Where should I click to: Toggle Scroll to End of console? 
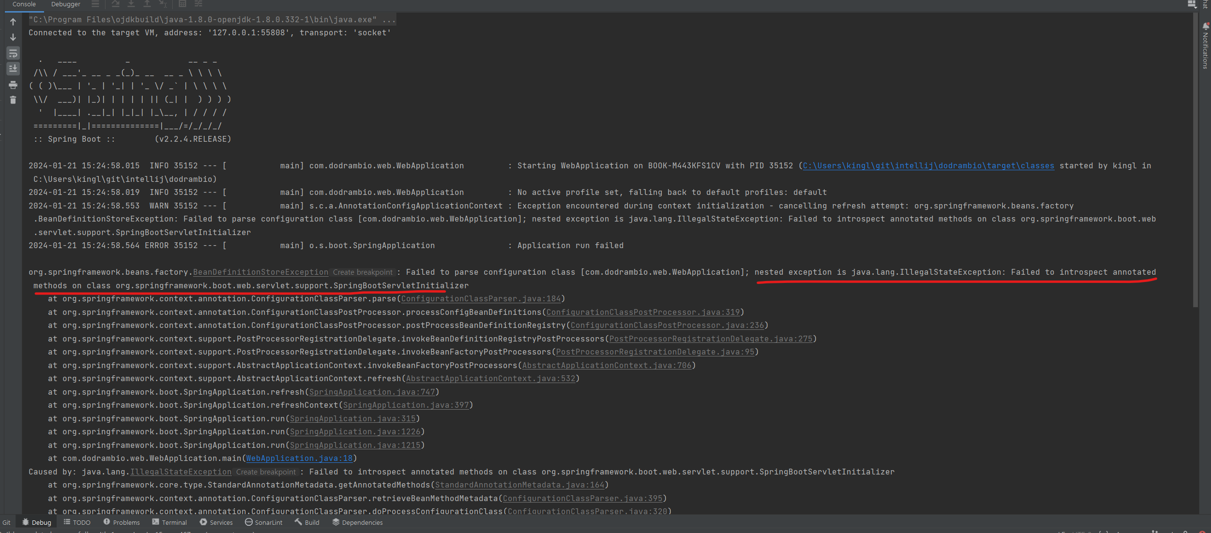click(13, 69)
